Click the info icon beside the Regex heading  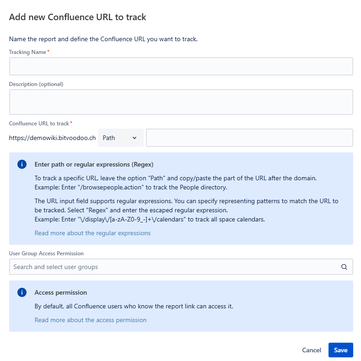[22, 164]
